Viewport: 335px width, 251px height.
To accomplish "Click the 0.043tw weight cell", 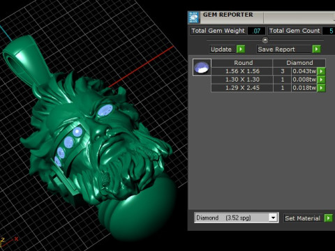I will point(304,71).
